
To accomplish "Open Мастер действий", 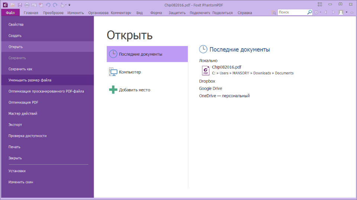I will (47, 114).
